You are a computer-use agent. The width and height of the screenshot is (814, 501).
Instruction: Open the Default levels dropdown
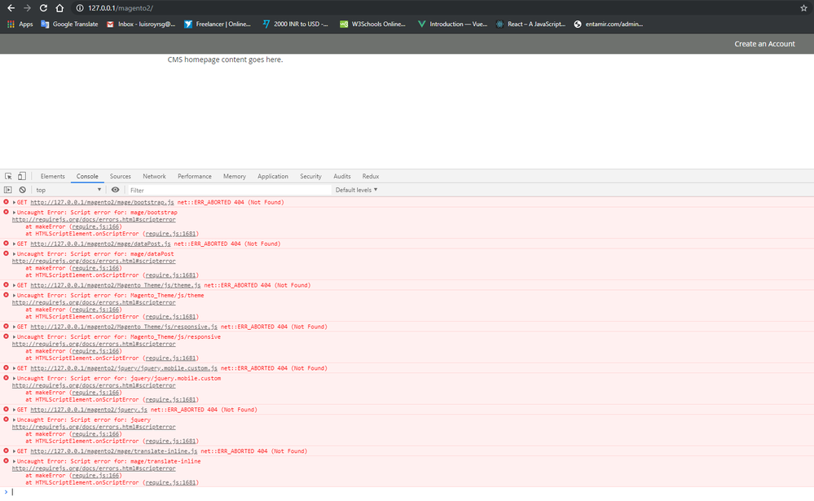click(356, 190)
